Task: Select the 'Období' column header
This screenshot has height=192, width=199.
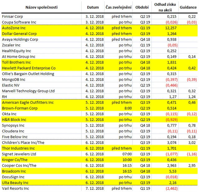Action: pos(142,7)
